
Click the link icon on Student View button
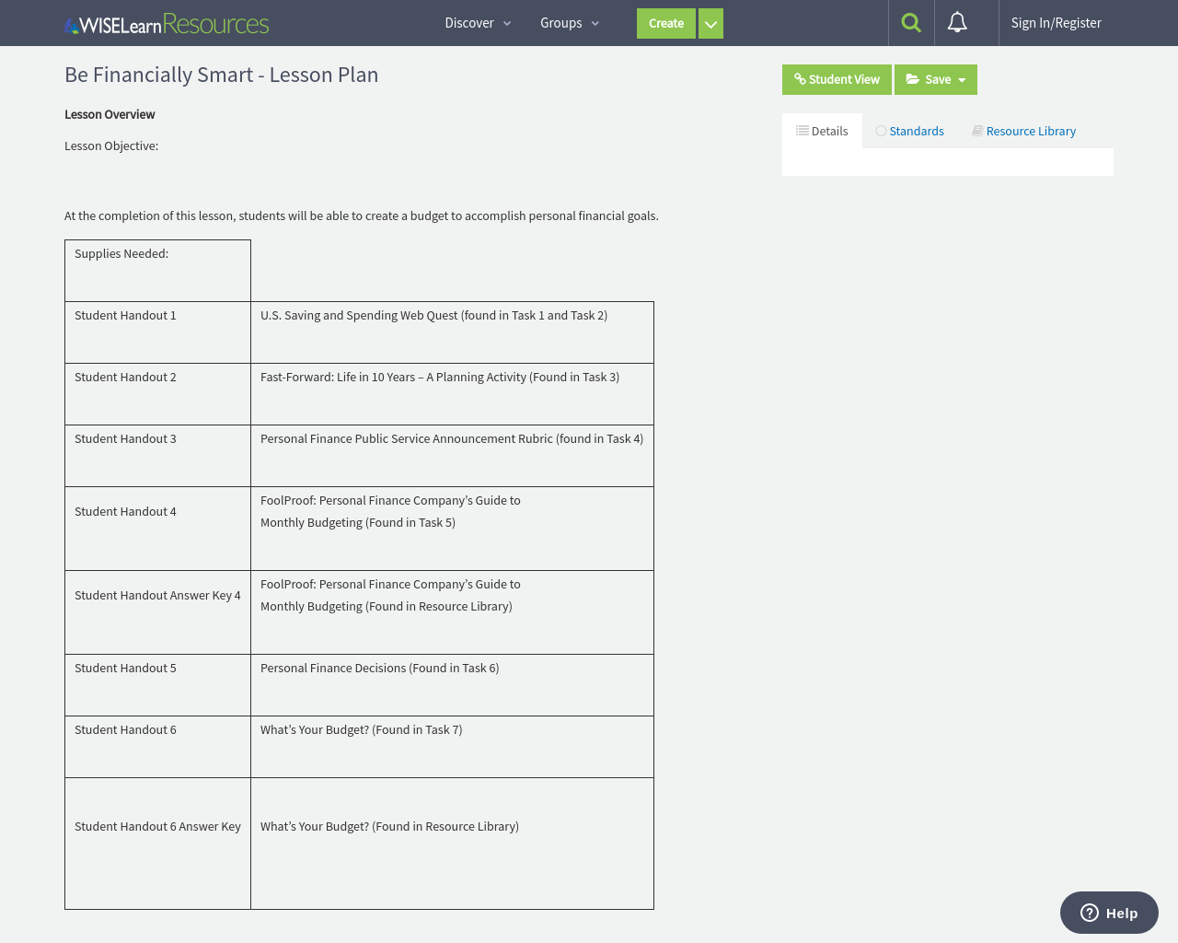(x=802, y=79)
